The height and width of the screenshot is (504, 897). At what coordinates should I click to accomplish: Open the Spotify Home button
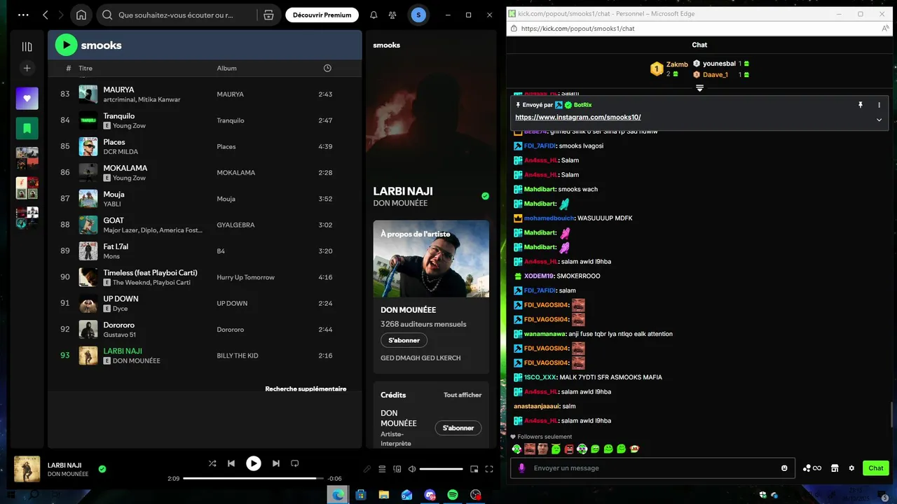pyautogui.click(x=81, y=15)
